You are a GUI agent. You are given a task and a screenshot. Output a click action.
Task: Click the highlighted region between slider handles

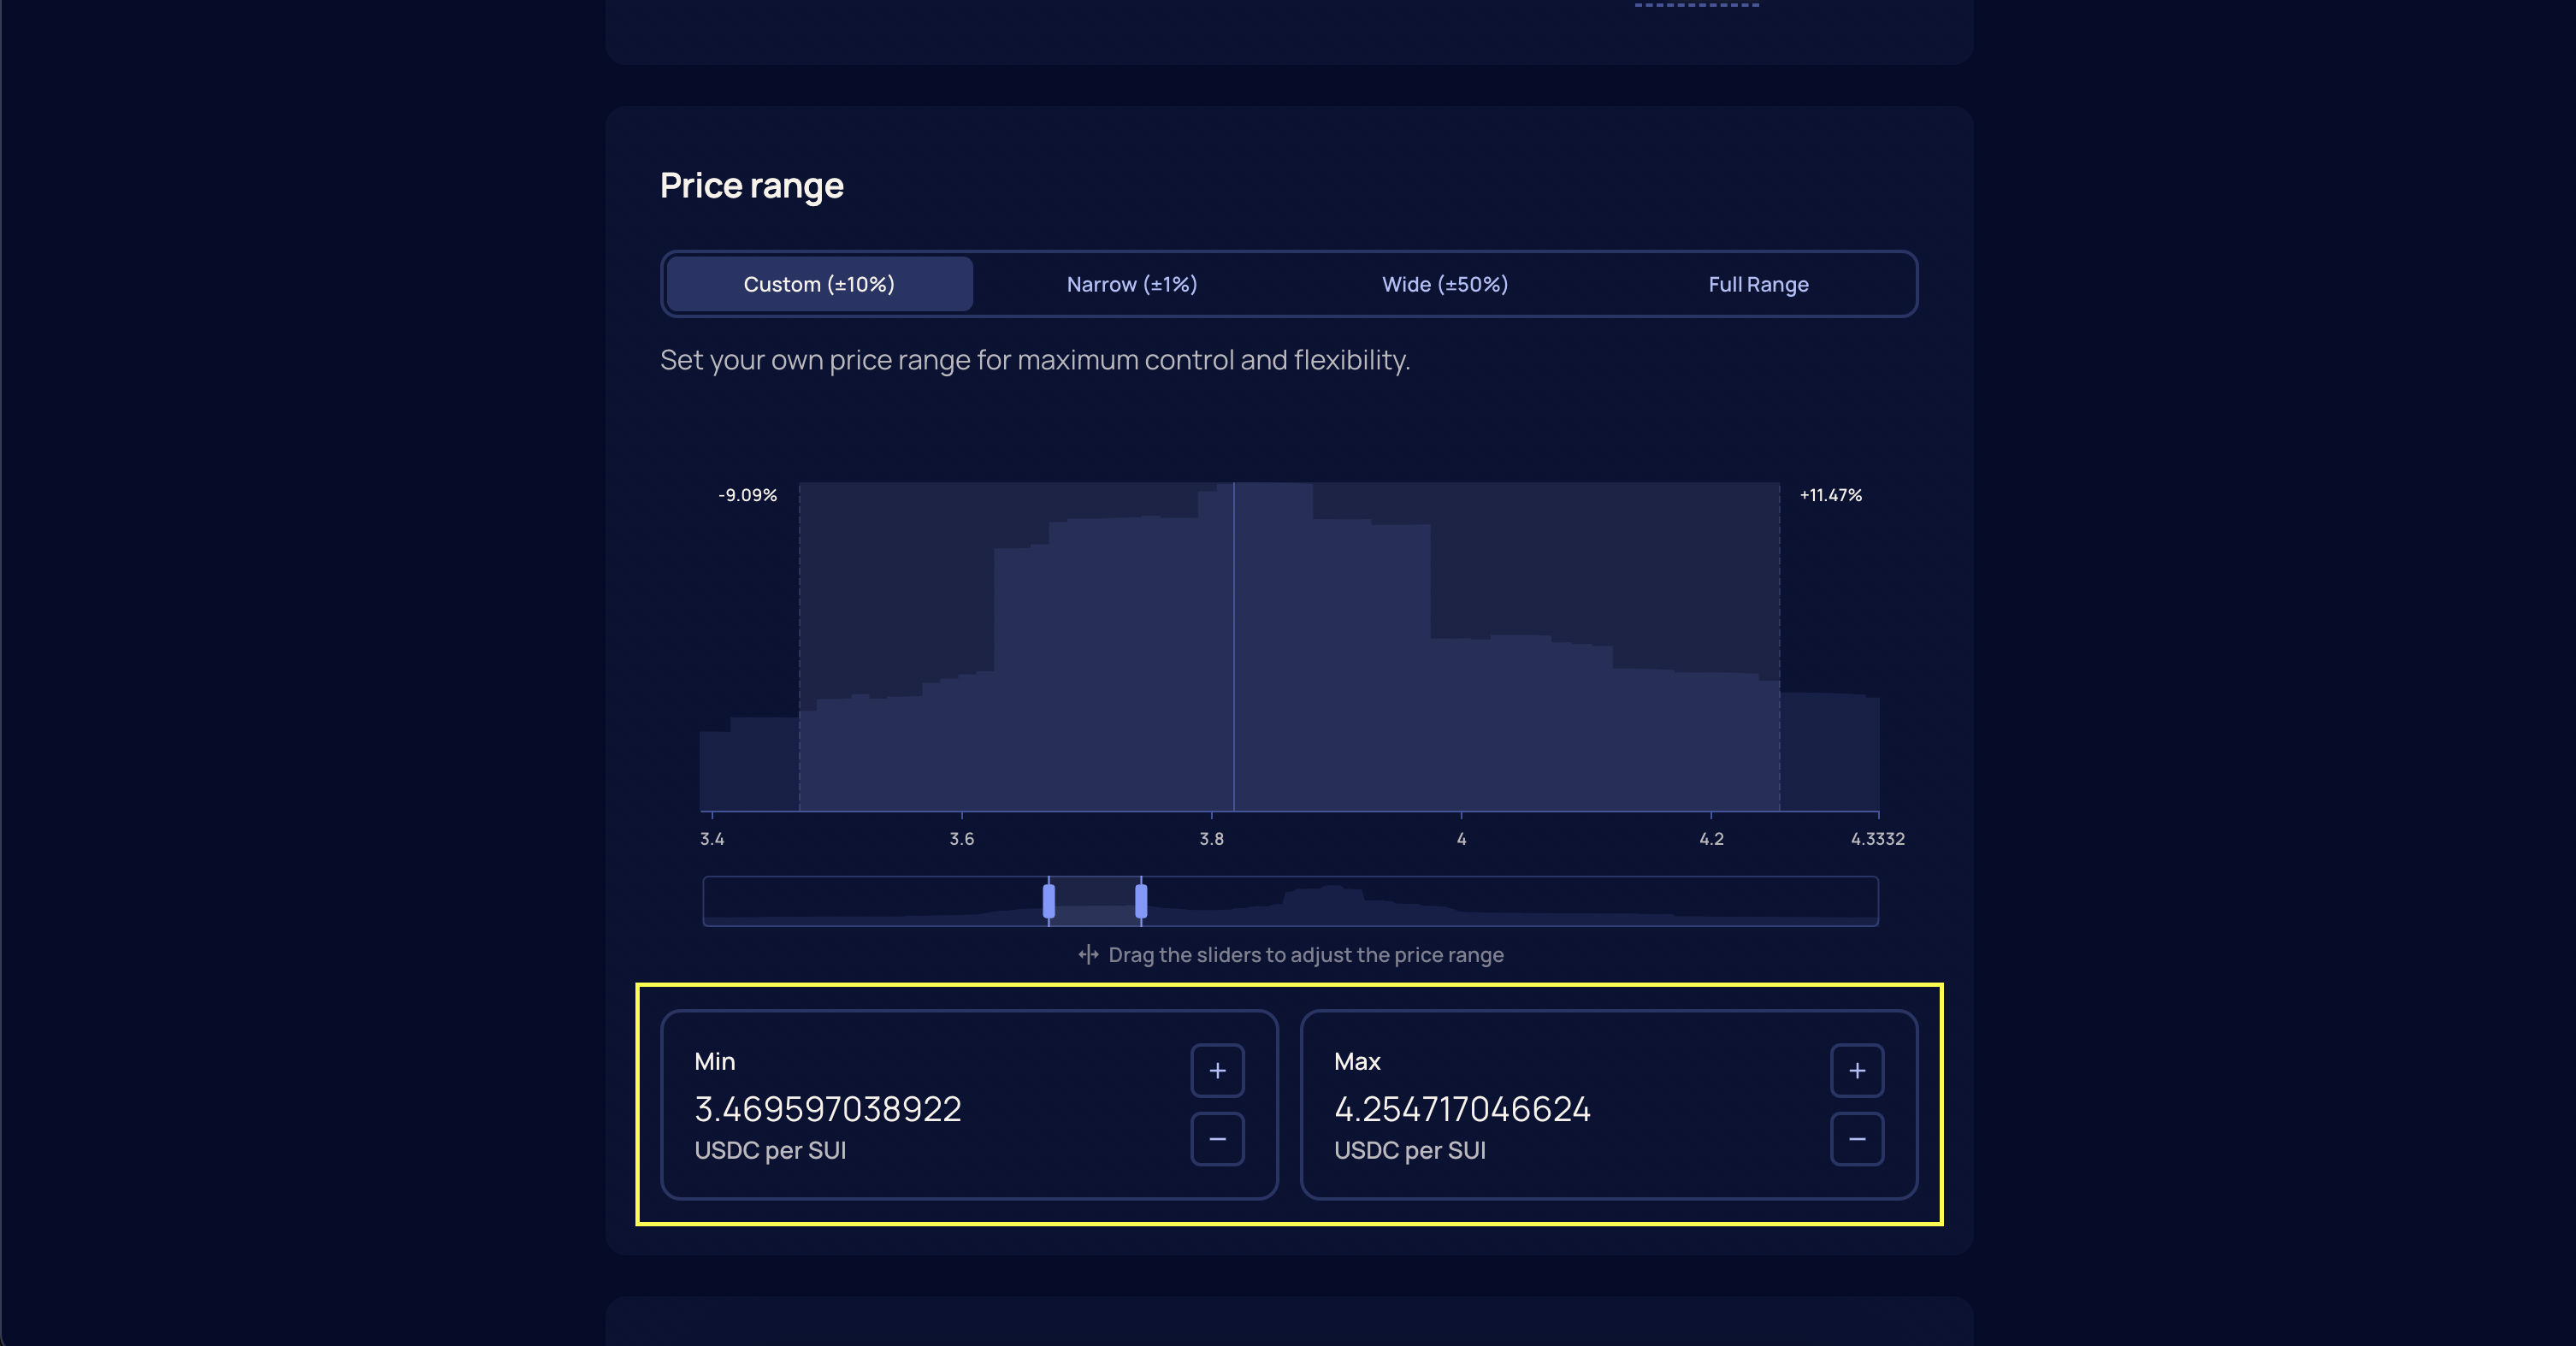(x=1095, y=901)
